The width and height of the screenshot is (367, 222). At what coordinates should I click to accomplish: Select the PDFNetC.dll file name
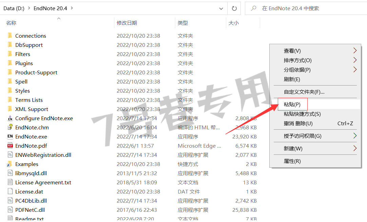(30, 210)
